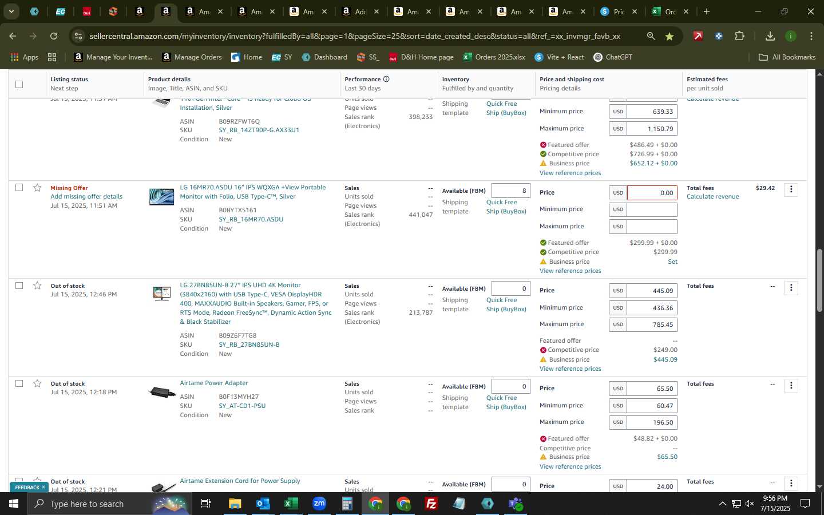This screenshot has height=515, width=824.
Task: Open the Windows Start menu
Action: tap(13, 504)
